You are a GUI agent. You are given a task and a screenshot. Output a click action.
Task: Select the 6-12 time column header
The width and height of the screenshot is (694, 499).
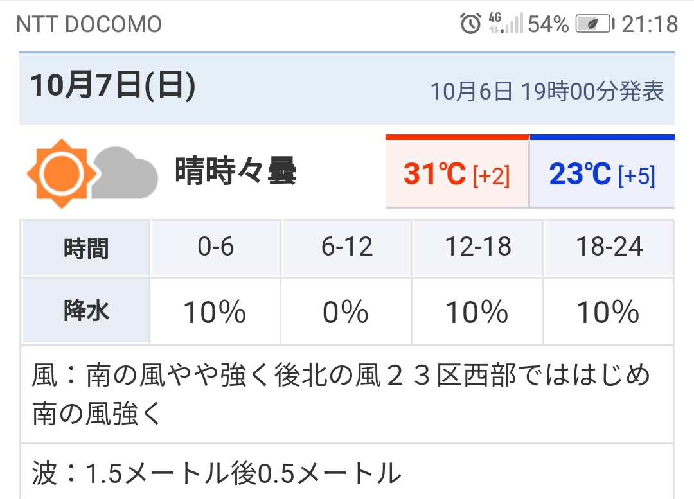coord(346,247)
